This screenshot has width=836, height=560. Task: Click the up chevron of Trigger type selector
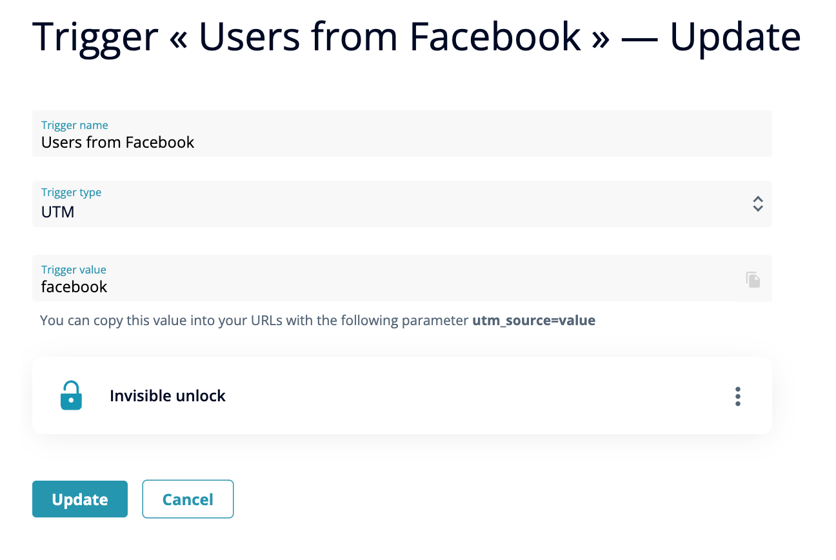click(758, 199)
